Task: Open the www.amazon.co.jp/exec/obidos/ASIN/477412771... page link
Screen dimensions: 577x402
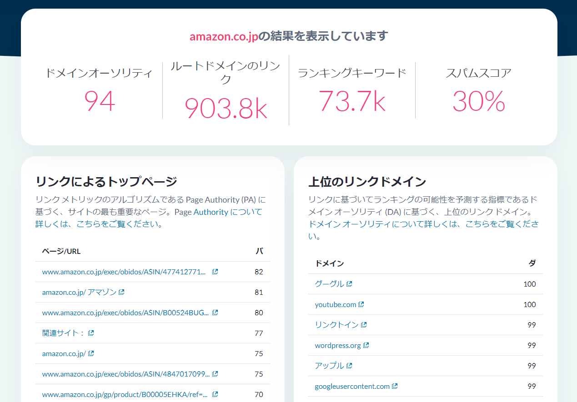Action: 124,272
